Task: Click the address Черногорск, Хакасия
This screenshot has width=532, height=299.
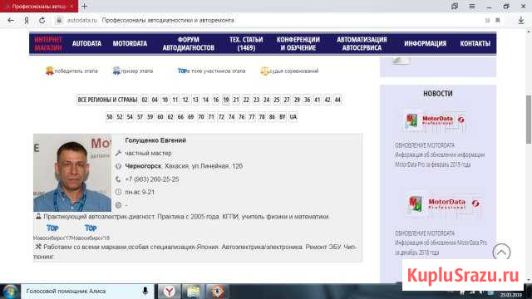Action: tap(184, 166)
